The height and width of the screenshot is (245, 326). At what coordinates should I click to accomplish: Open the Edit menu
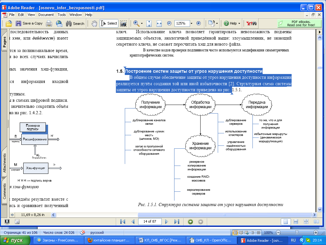coord(21,15)
